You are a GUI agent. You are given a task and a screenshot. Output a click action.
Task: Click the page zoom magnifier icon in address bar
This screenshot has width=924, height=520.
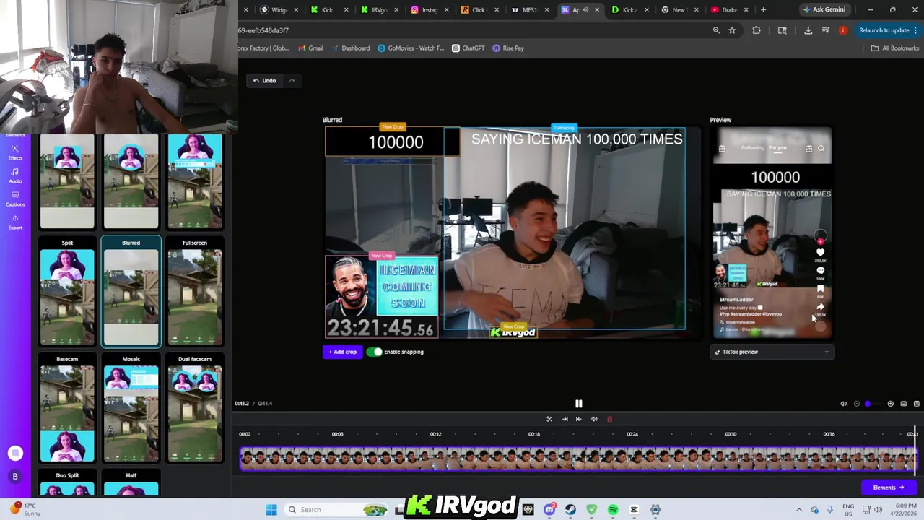pos(716,30)
